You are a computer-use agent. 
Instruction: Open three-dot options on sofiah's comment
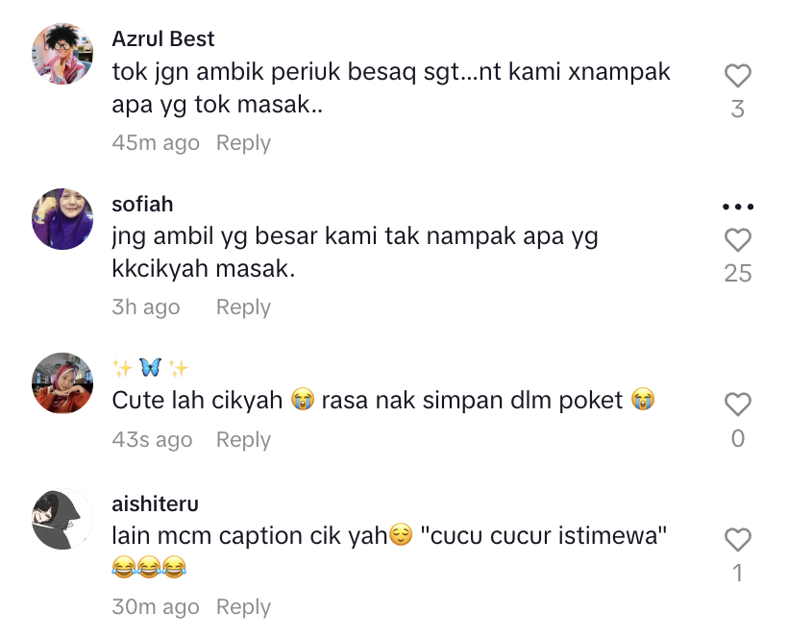[738, 207]
